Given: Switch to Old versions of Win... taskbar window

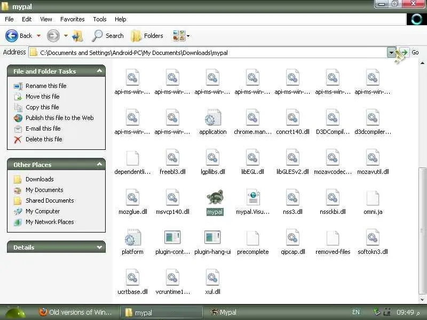Looking at the screenshot, I should click(75, 312).
